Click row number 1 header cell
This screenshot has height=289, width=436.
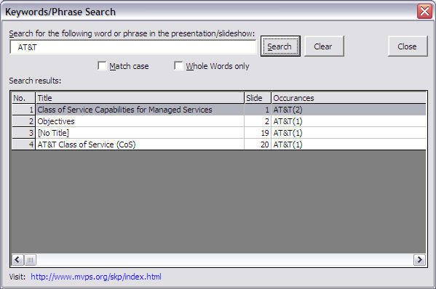tap(23, 110)
